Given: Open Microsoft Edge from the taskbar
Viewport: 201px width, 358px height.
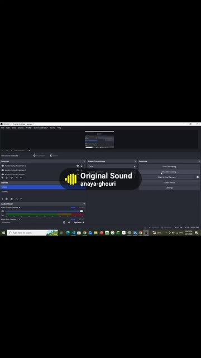Looking at the screenshot, I should point(68,233).
